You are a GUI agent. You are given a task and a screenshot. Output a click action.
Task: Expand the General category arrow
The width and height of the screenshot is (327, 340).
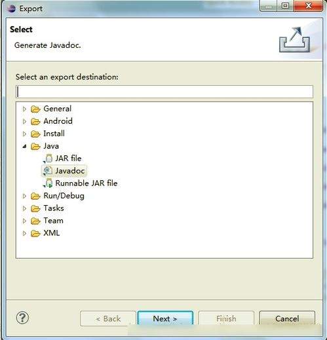[24, 109]
